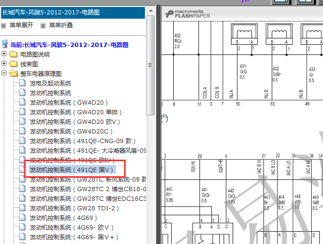Viewport: 323px width, 244px height.
Task: Click page icon of GW28TC 博世EDC16C3 entry
Action: 22,198
